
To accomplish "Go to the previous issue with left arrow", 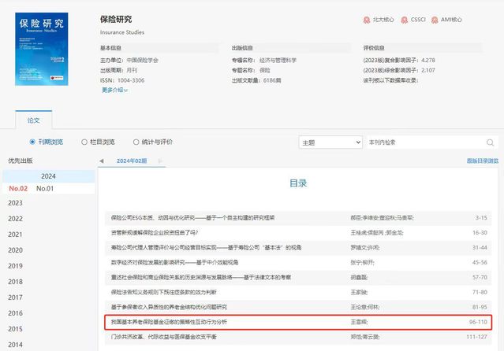I will [101, 161].
